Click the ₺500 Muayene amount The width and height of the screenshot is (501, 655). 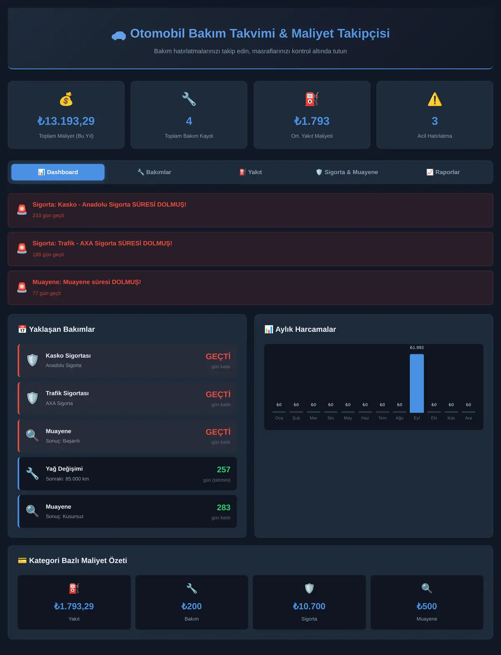pyautogui.click(x=427, y=606)
